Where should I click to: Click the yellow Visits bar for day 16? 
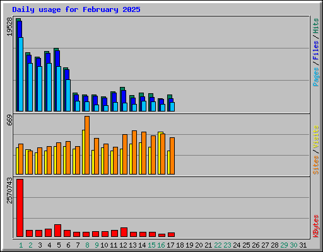160,153
